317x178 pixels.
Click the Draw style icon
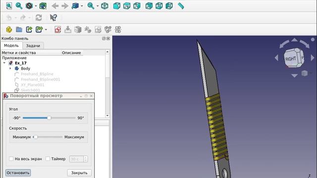29,6
